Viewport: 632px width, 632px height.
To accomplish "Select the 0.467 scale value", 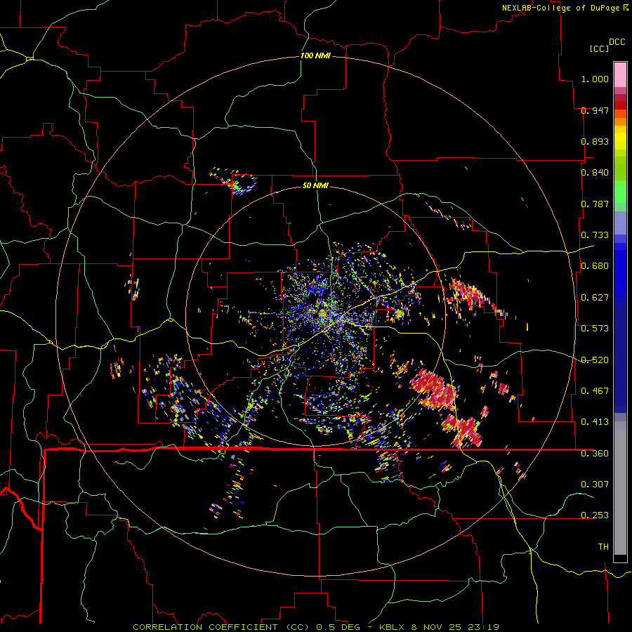I will click(595, 391).
